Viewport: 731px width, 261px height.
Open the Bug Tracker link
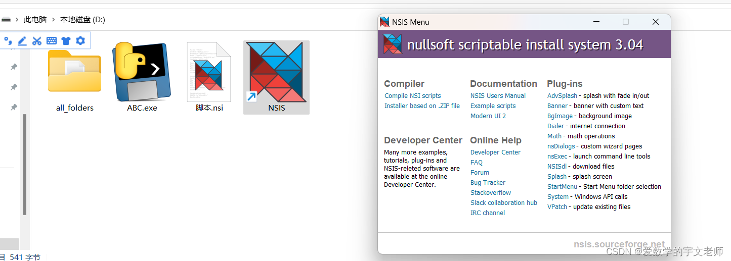tap(488, 183)
